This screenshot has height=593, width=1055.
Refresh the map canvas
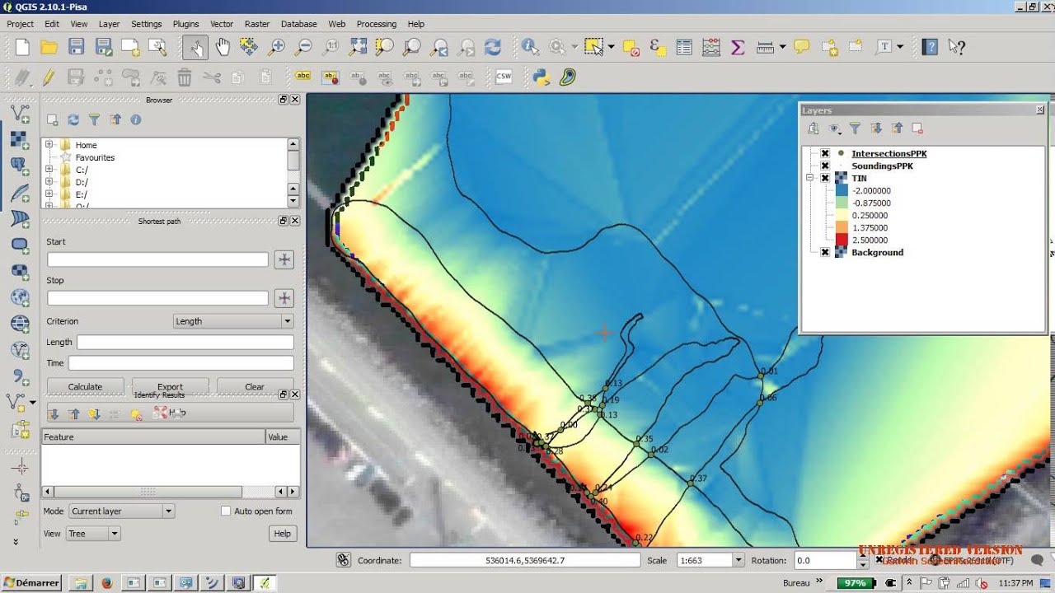[493, 47]
